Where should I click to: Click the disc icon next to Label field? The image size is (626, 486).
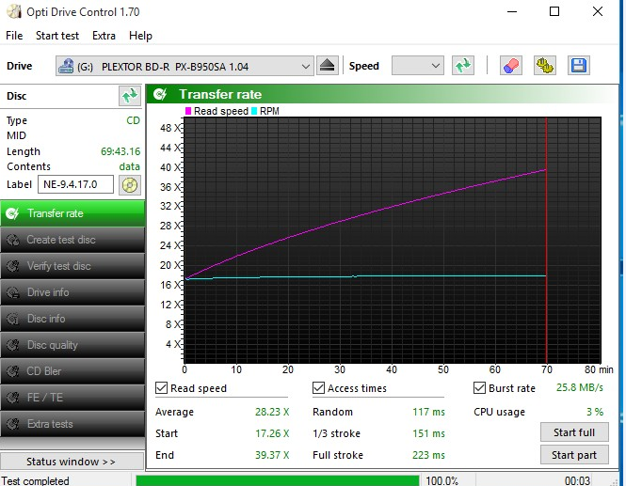click(130, 185)
